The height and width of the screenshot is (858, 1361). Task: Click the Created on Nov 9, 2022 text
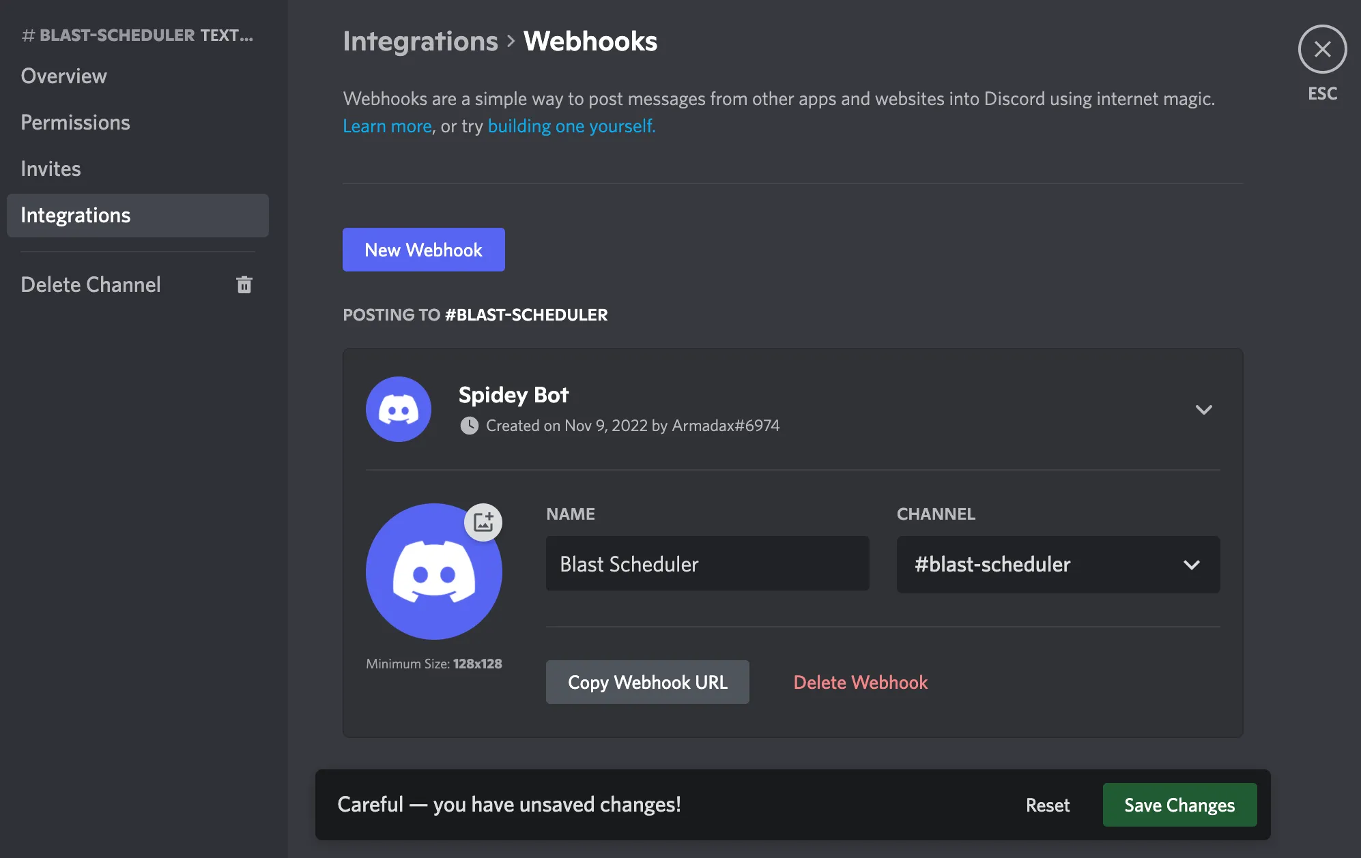(633, 426)
